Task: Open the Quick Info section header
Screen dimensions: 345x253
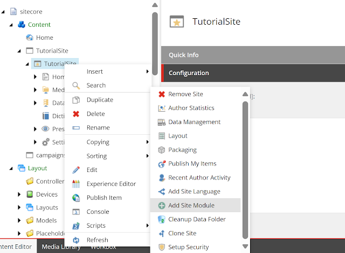Action: click(x=253, y=55)
